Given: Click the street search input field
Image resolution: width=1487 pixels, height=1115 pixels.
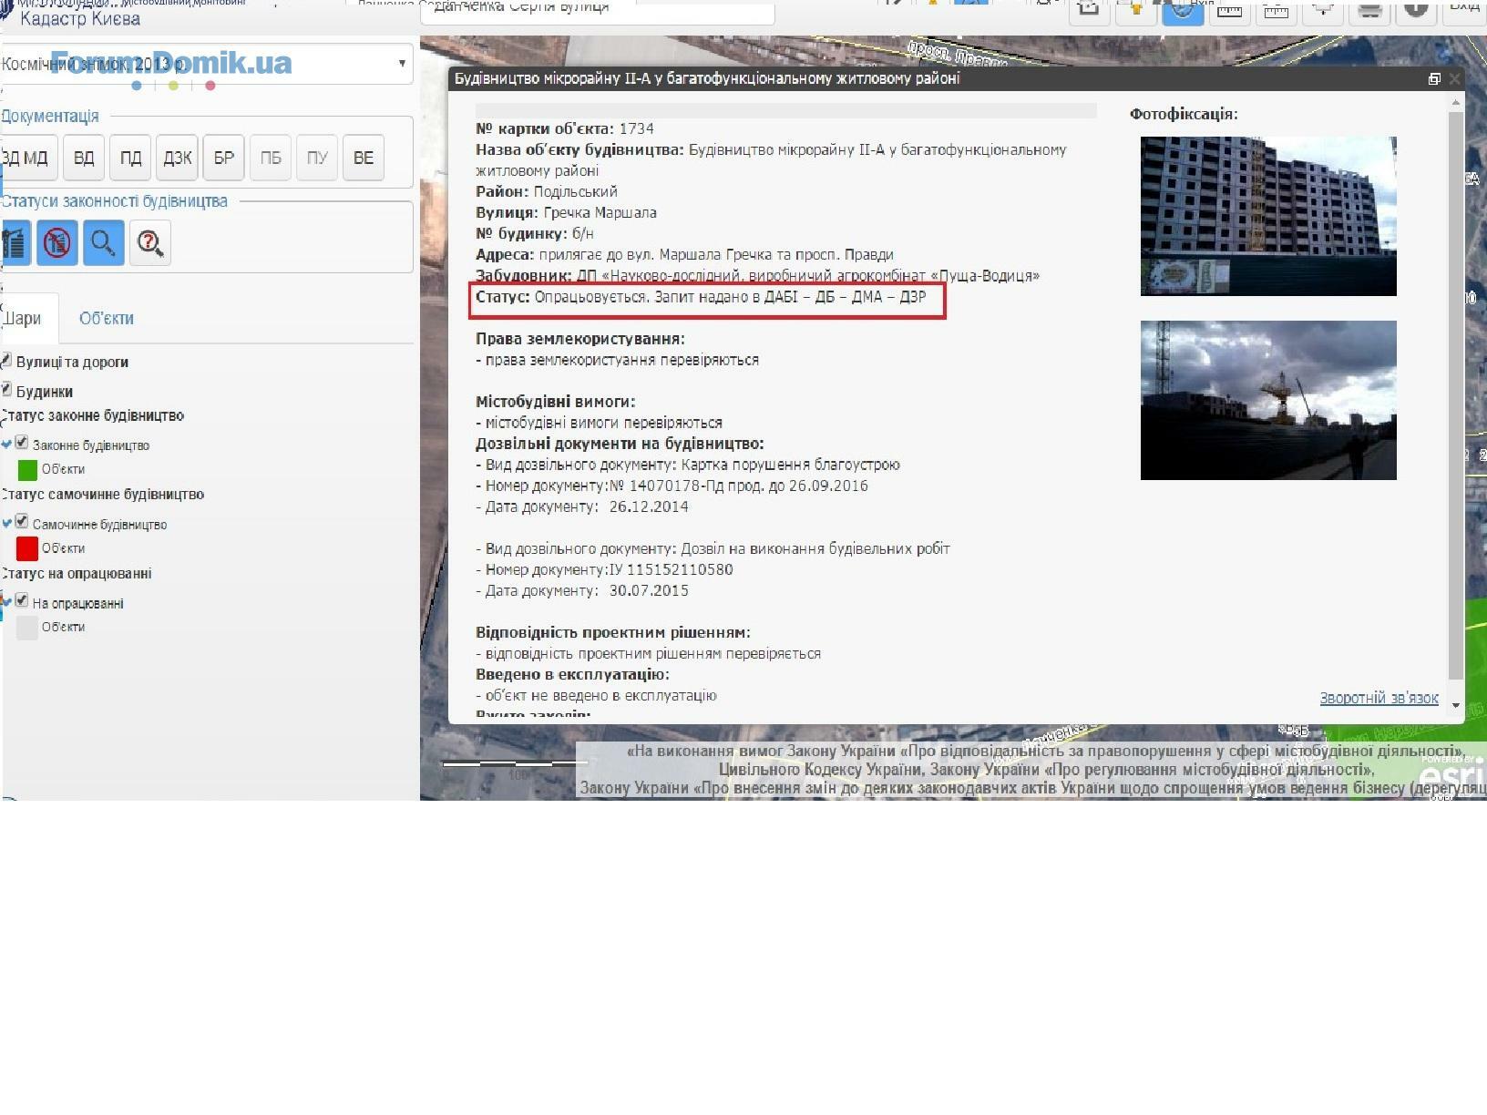Looking at the screenshot, I should 597,10.
